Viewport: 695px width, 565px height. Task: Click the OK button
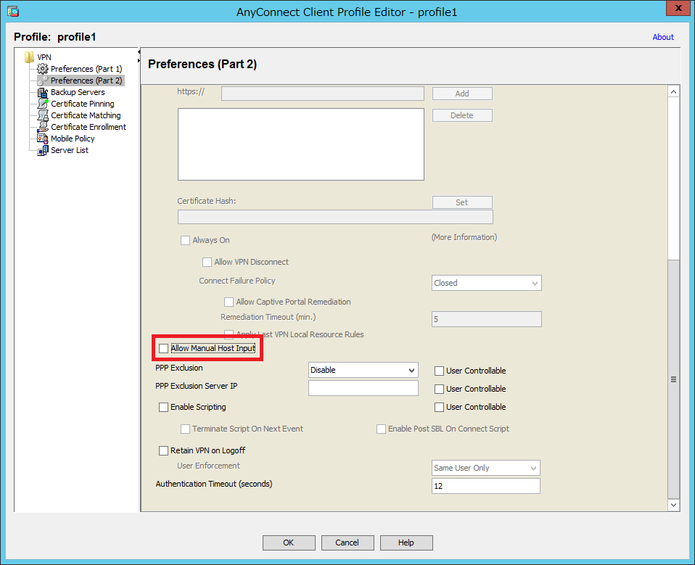289,543
